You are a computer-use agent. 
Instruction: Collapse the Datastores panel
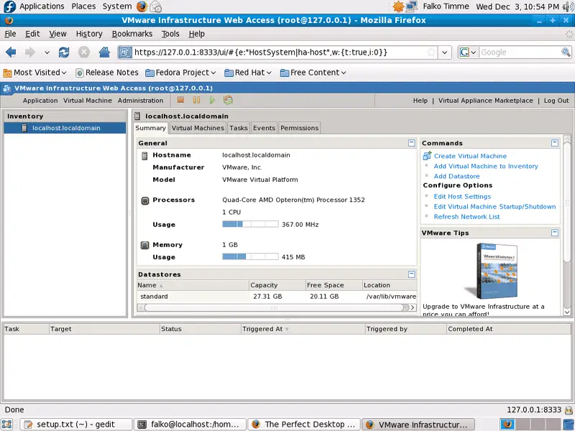coord(411,274)
